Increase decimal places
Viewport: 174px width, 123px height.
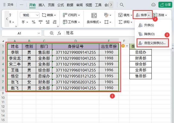[48, 22]
